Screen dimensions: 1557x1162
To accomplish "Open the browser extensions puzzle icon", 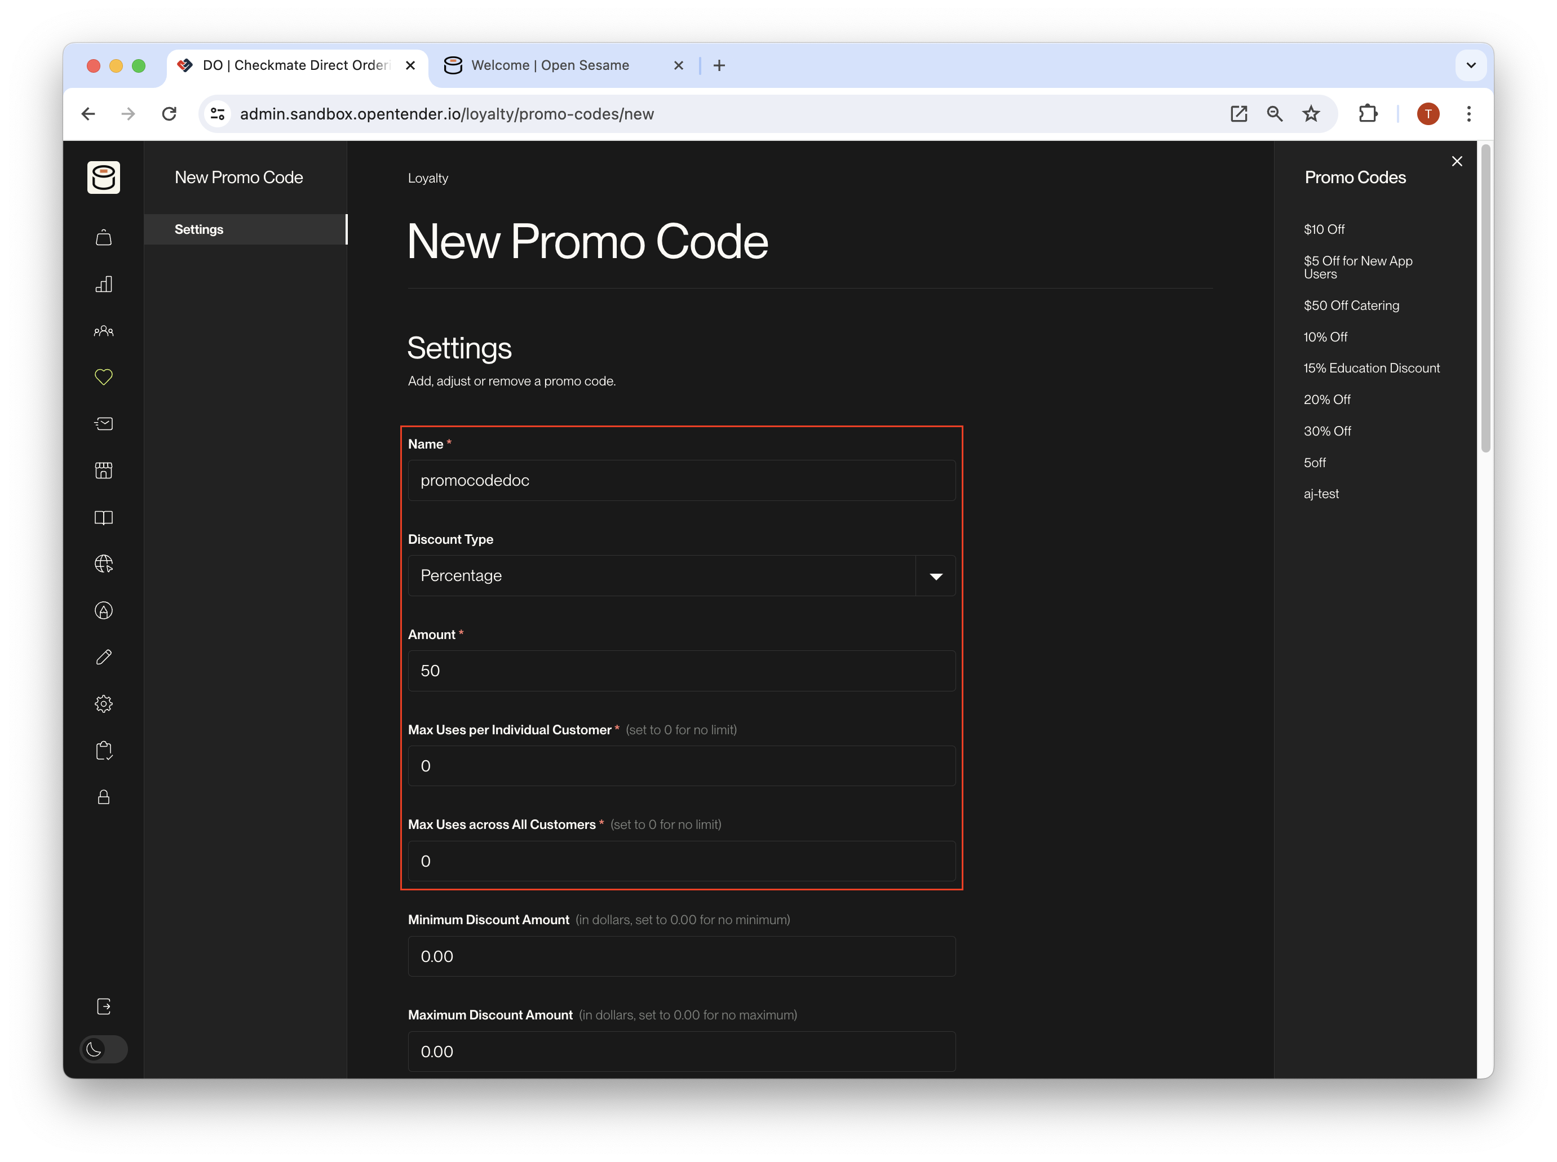I will click(1368, 114).
